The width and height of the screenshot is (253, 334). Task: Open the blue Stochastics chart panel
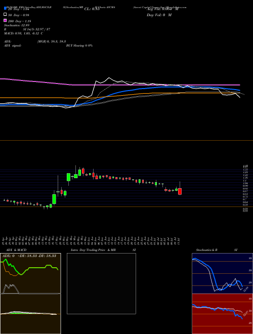222,273
